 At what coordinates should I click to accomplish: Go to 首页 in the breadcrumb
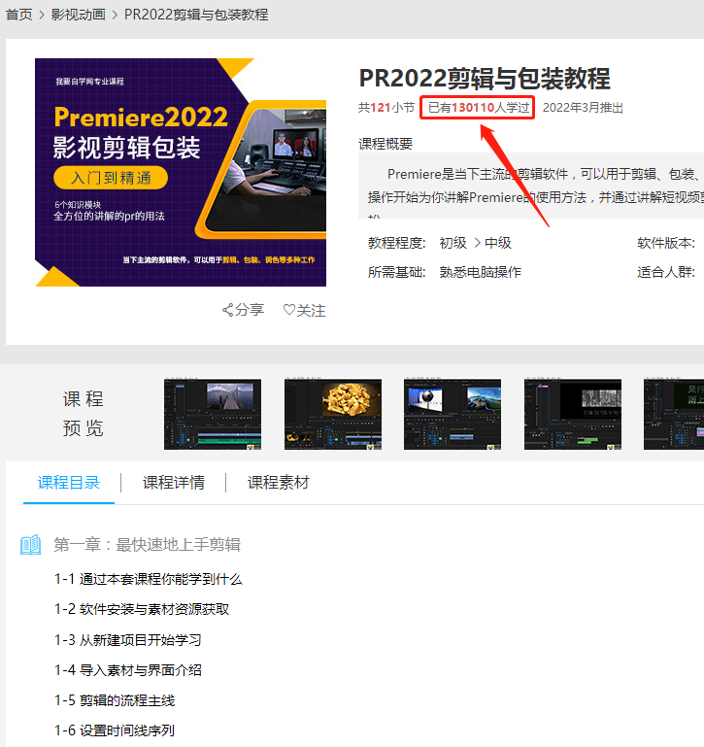(x=19, y=15)
